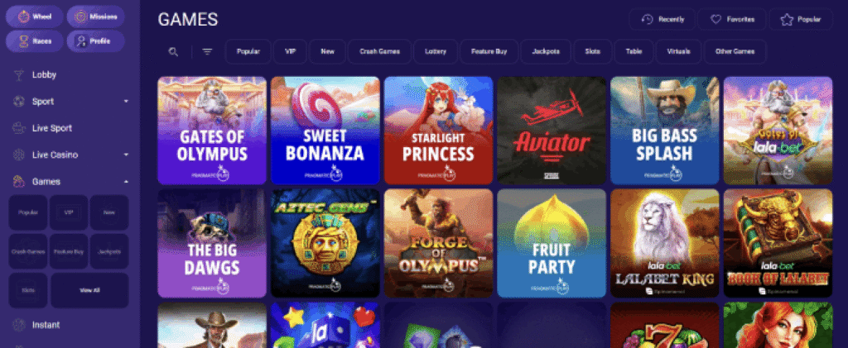Launch the Sweet Bonanza game thumbnail
This screenshot has height=348, width=848.
tap(325, 131)
